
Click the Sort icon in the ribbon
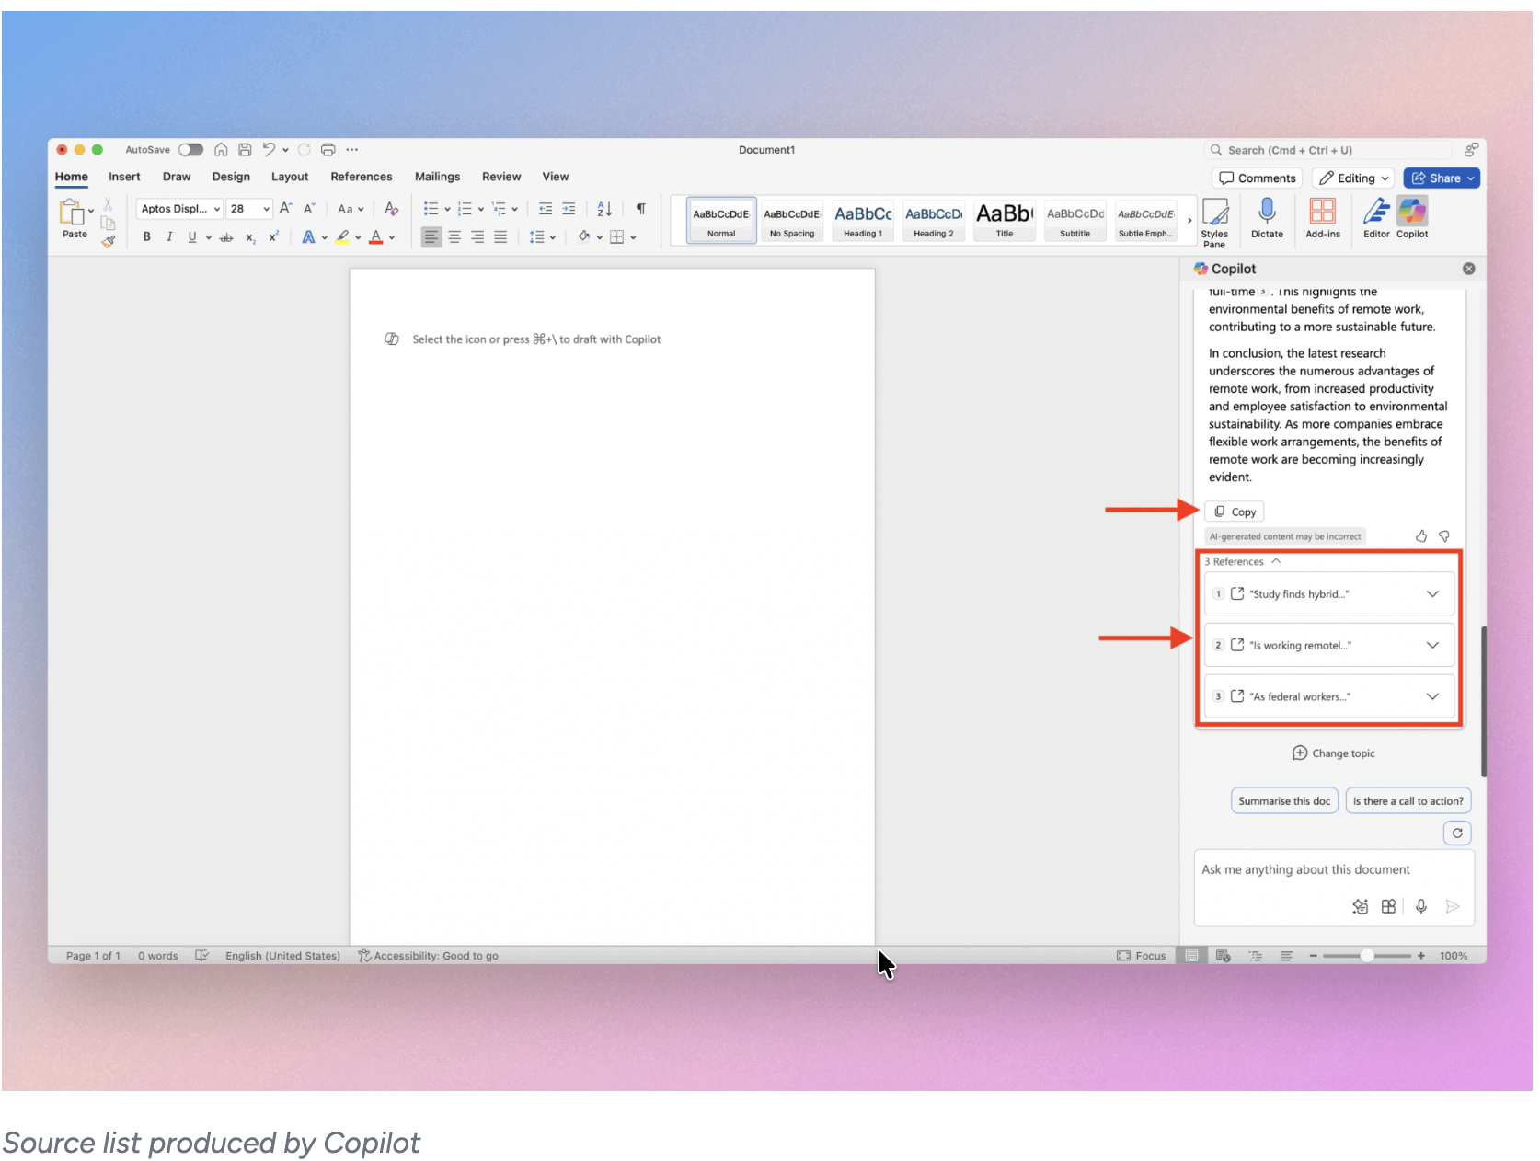tap(603, 209)
